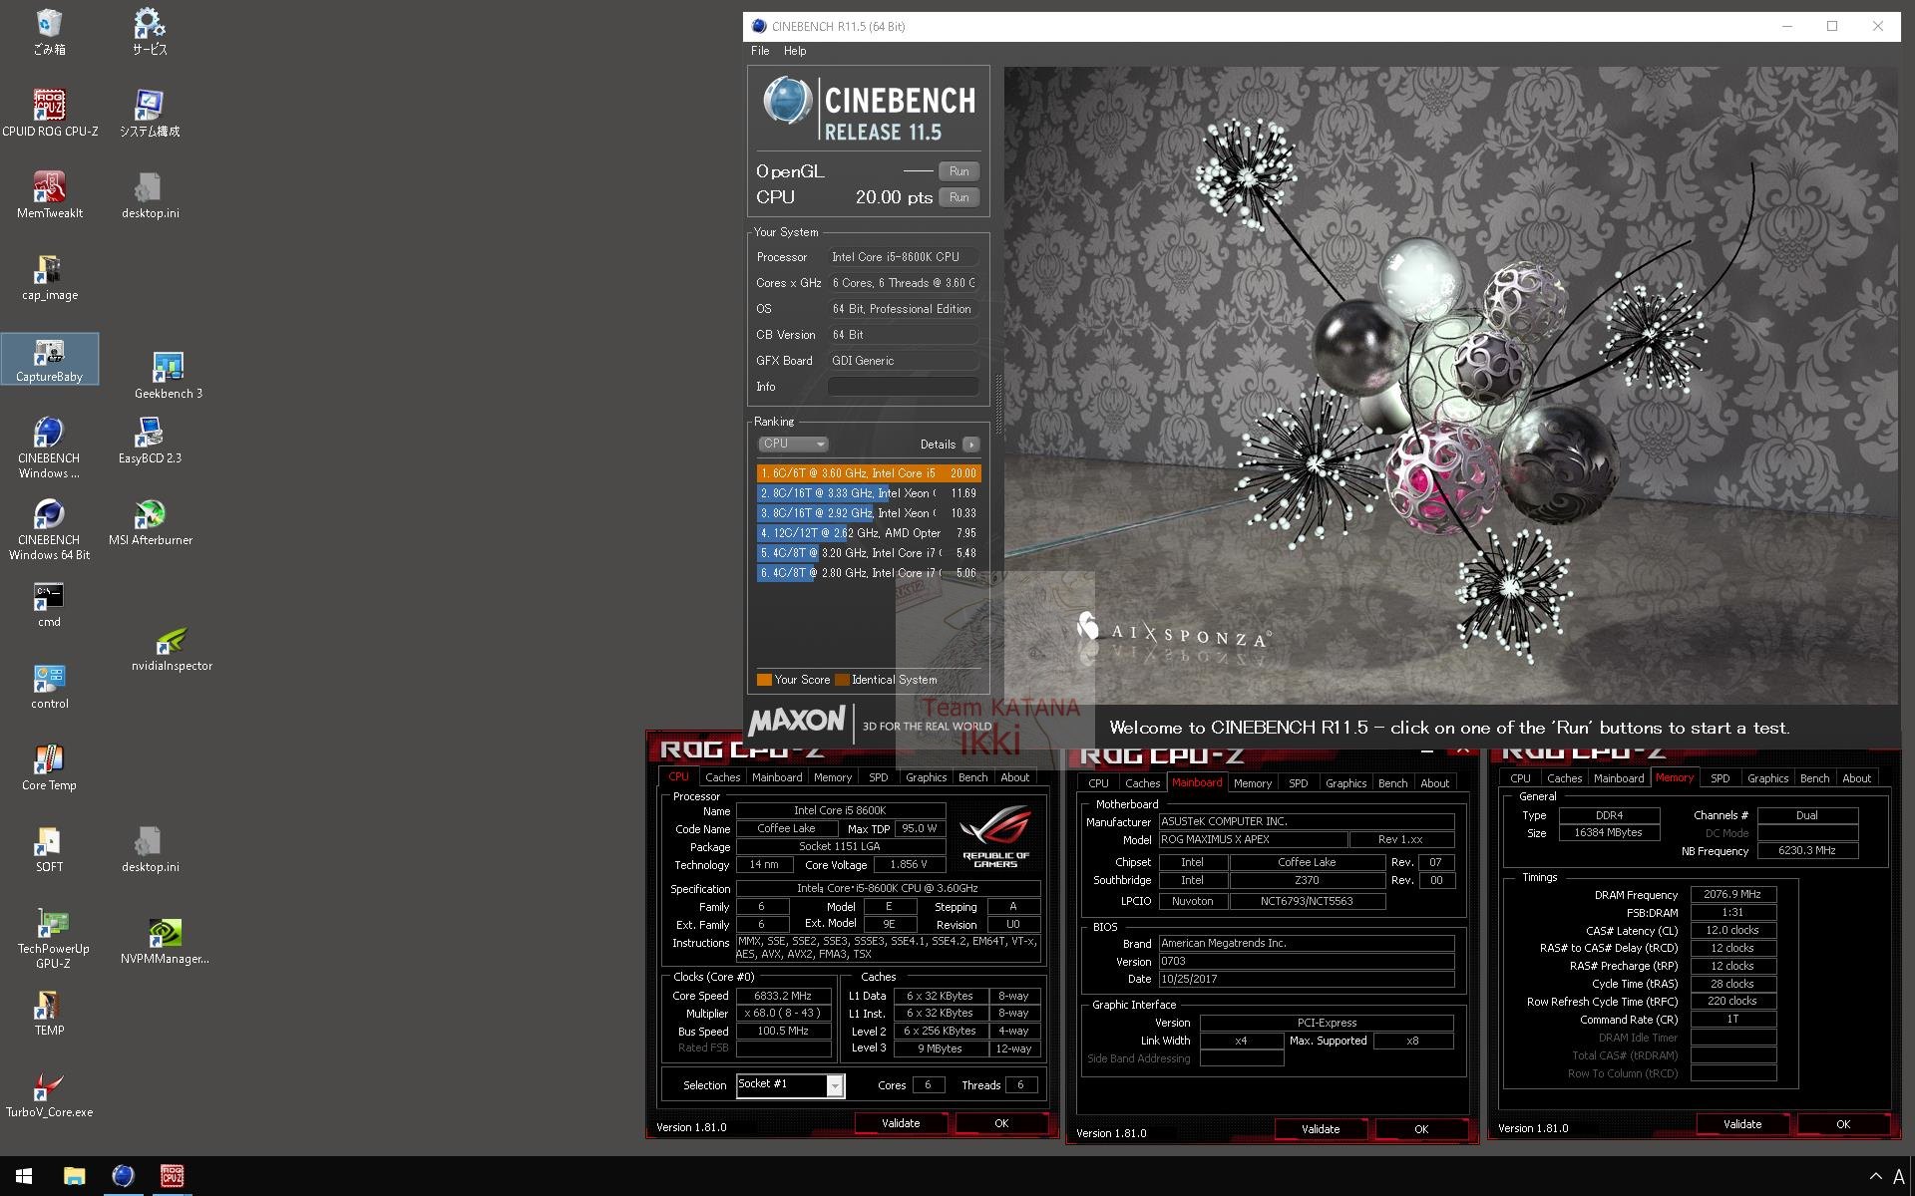1915x1196 pixels.
Task: Open the SOFT folder shortcut
Action: click(49, 849)
